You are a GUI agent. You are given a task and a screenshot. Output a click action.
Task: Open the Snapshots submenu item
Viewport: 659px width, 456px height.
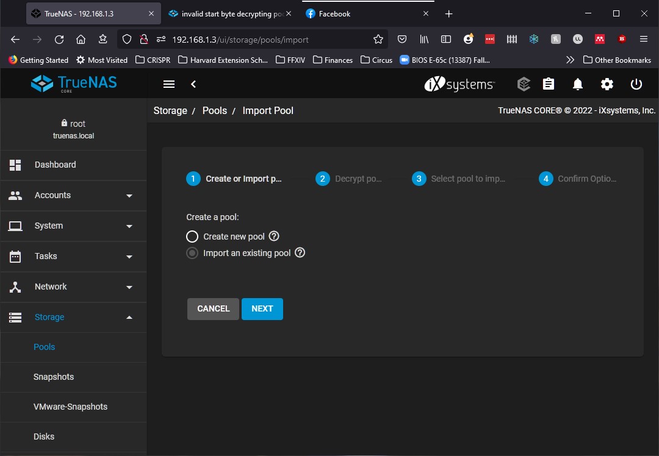[x=74, y=377]
